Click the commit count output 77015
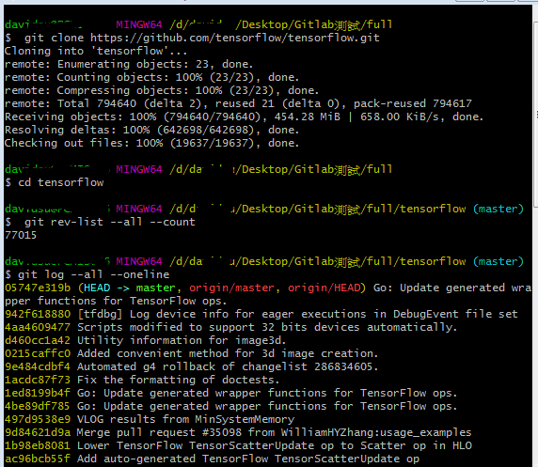 click(x=21, y=235)
